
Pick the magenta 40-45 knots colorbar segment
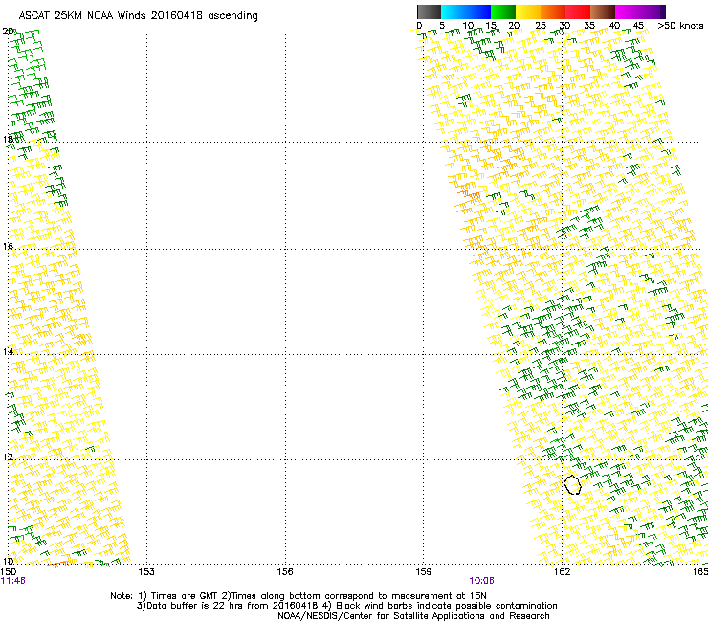628,11
